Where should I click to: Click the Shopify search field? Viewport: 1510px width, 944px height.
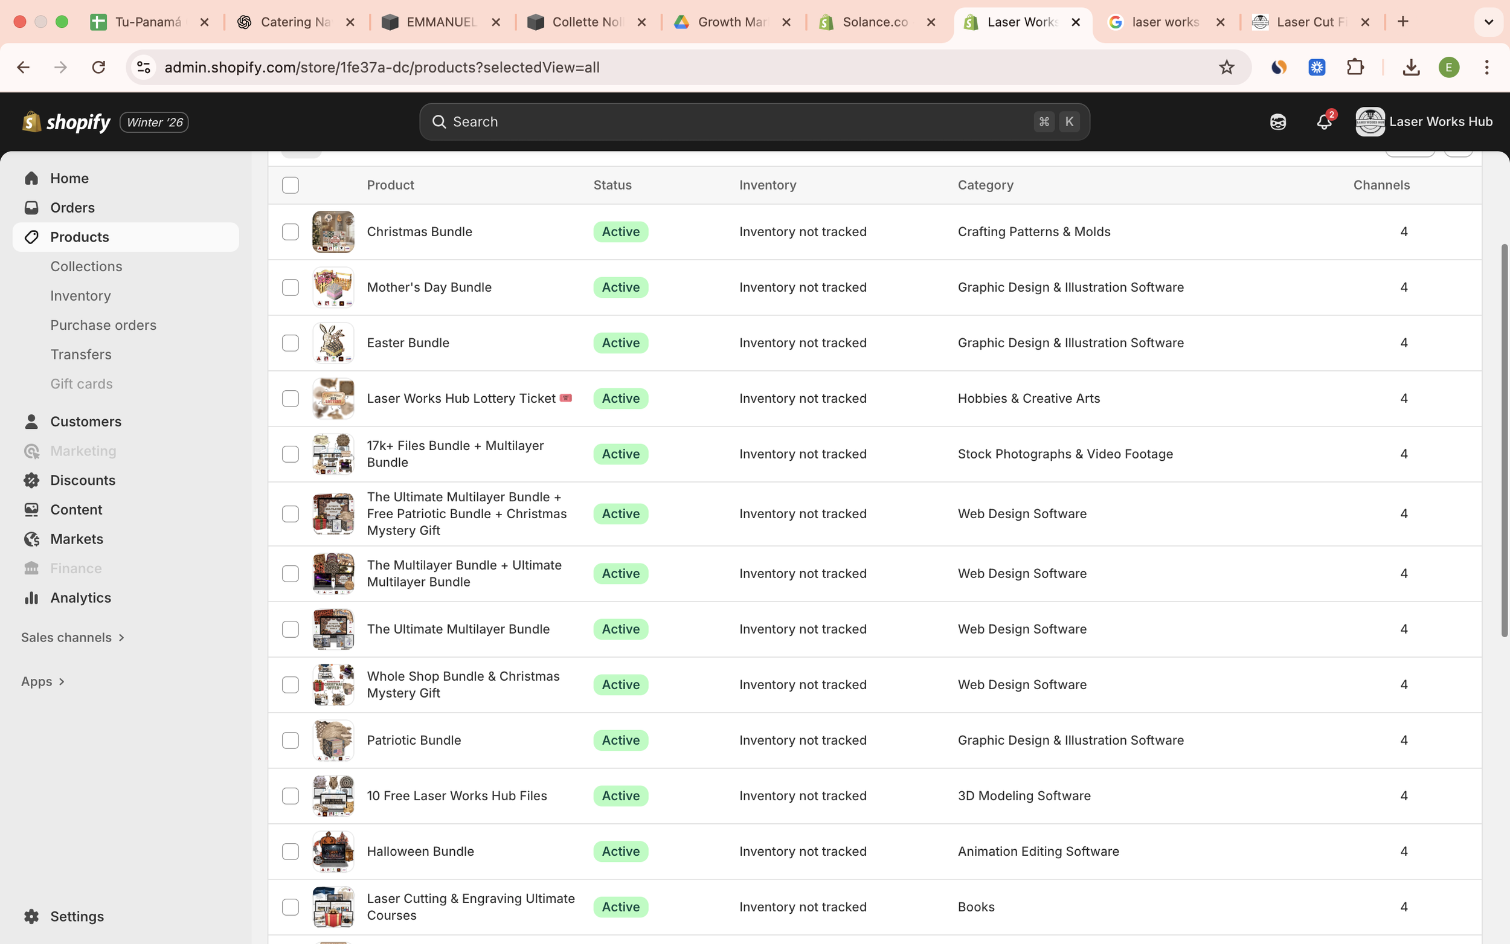coord(737,122)
